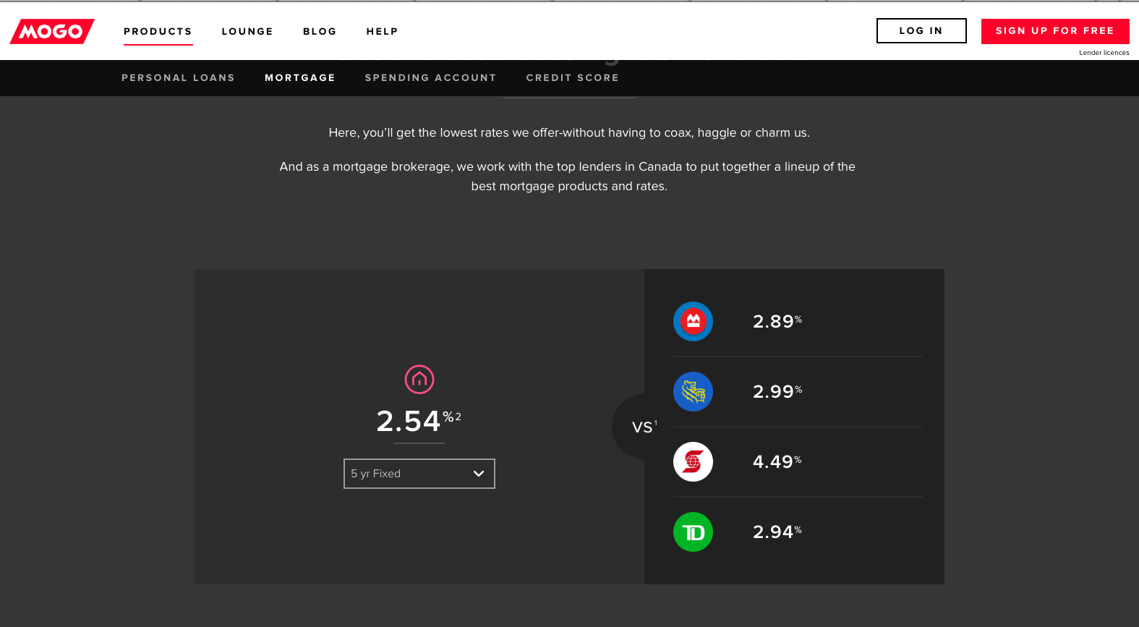This screenshot has height=627, width=1139.
Task: Click the 'lowest rates we offer' sentence
Action: pos(569,133)
